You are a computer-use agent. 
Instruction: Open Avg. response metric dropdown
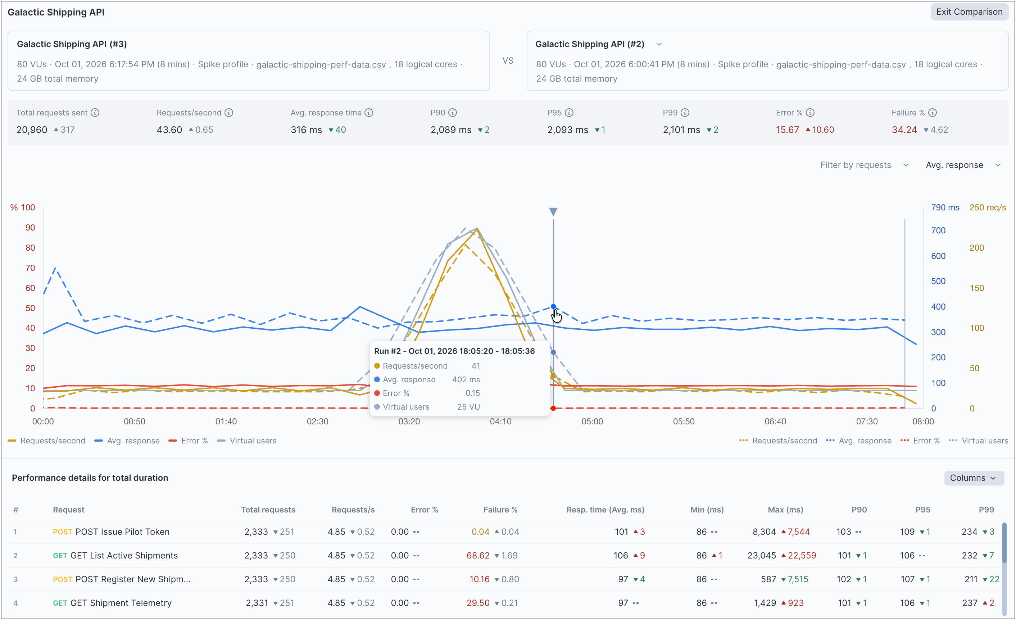point(963,165)
